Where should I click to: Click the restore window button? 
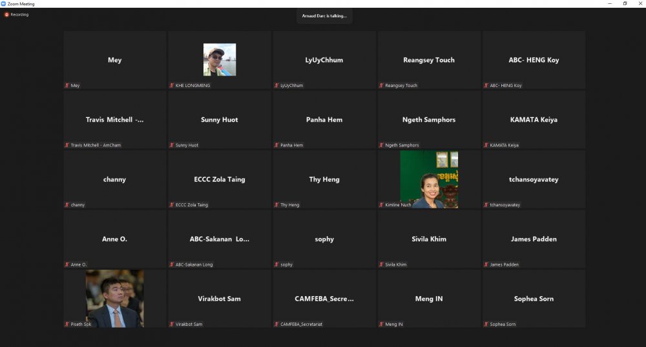click(x=625, y=3)
